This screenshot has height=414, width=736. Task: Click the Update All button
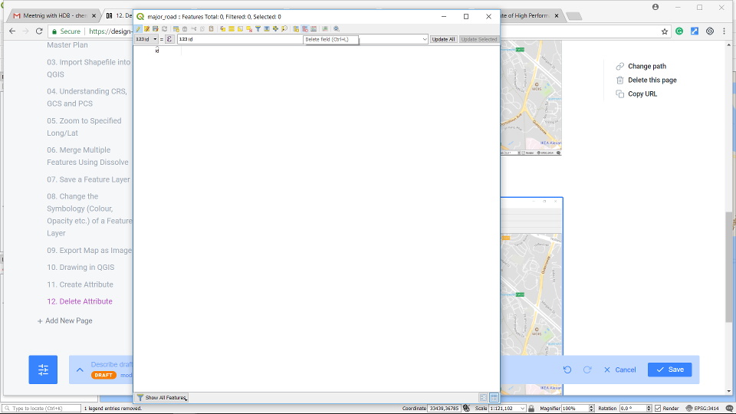pos(443,39)
